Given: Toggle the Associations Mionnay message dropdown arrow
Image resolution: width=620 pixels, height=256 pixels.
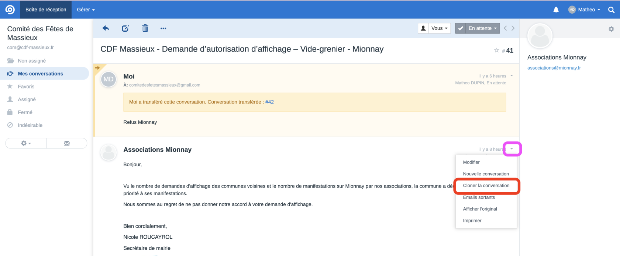Looking at the screenshot, I should pyautogui.click(x=512, y=149).
